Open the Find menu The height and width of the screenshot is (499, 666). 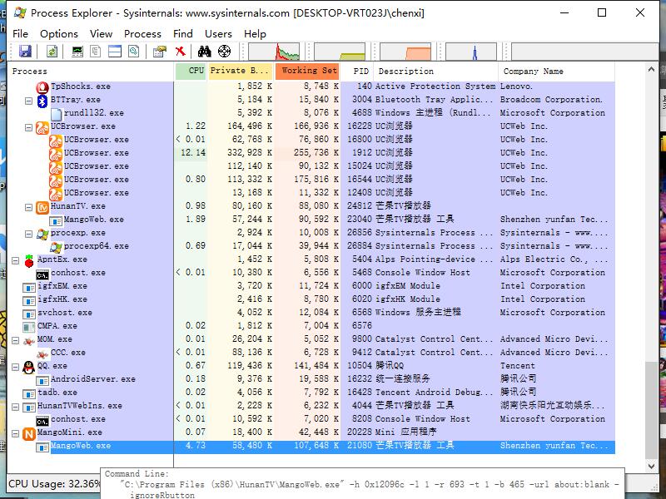click(x=183, y=34)
